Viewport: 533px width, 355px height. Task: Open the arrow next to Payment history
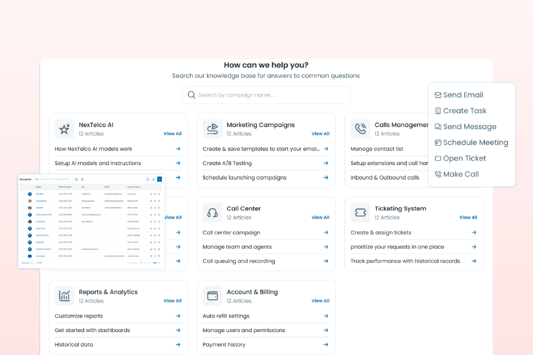(x=326, y=345)
